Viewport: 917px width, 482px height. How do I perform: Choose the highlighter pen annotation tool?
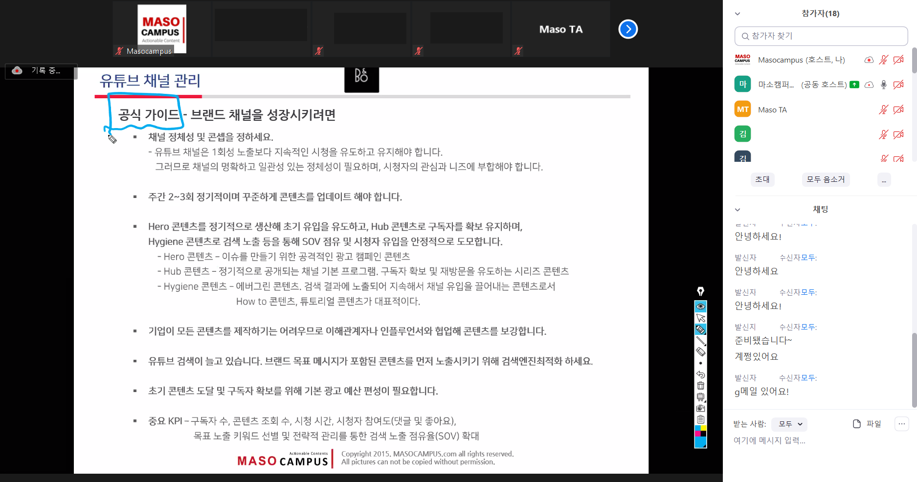tap(700, 329)
